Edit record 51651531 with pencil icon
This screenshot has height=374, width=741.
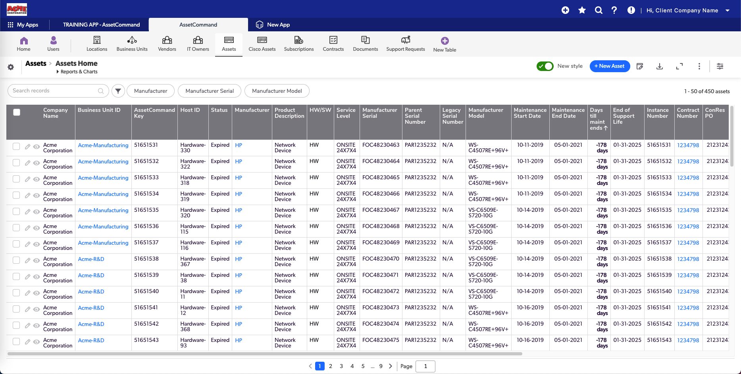(x=27, y=147)
